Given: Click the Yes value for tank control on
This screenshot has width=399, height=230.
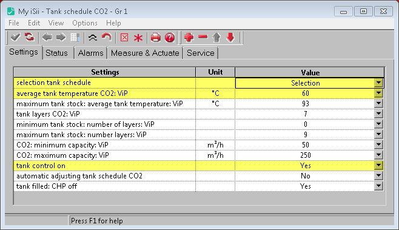Looking at the screenshot, I should [x=305, y=166].
